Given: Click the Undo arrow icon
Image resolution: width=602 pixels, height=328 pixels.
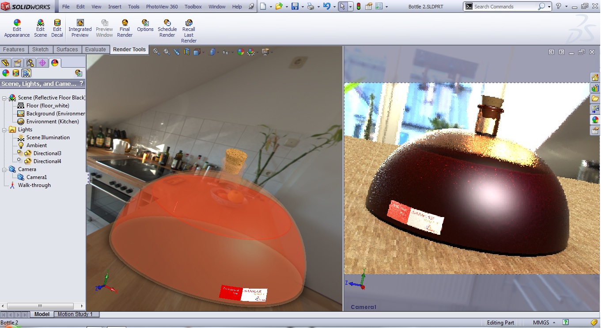Looking at the screenshot, I should point(326,6).
